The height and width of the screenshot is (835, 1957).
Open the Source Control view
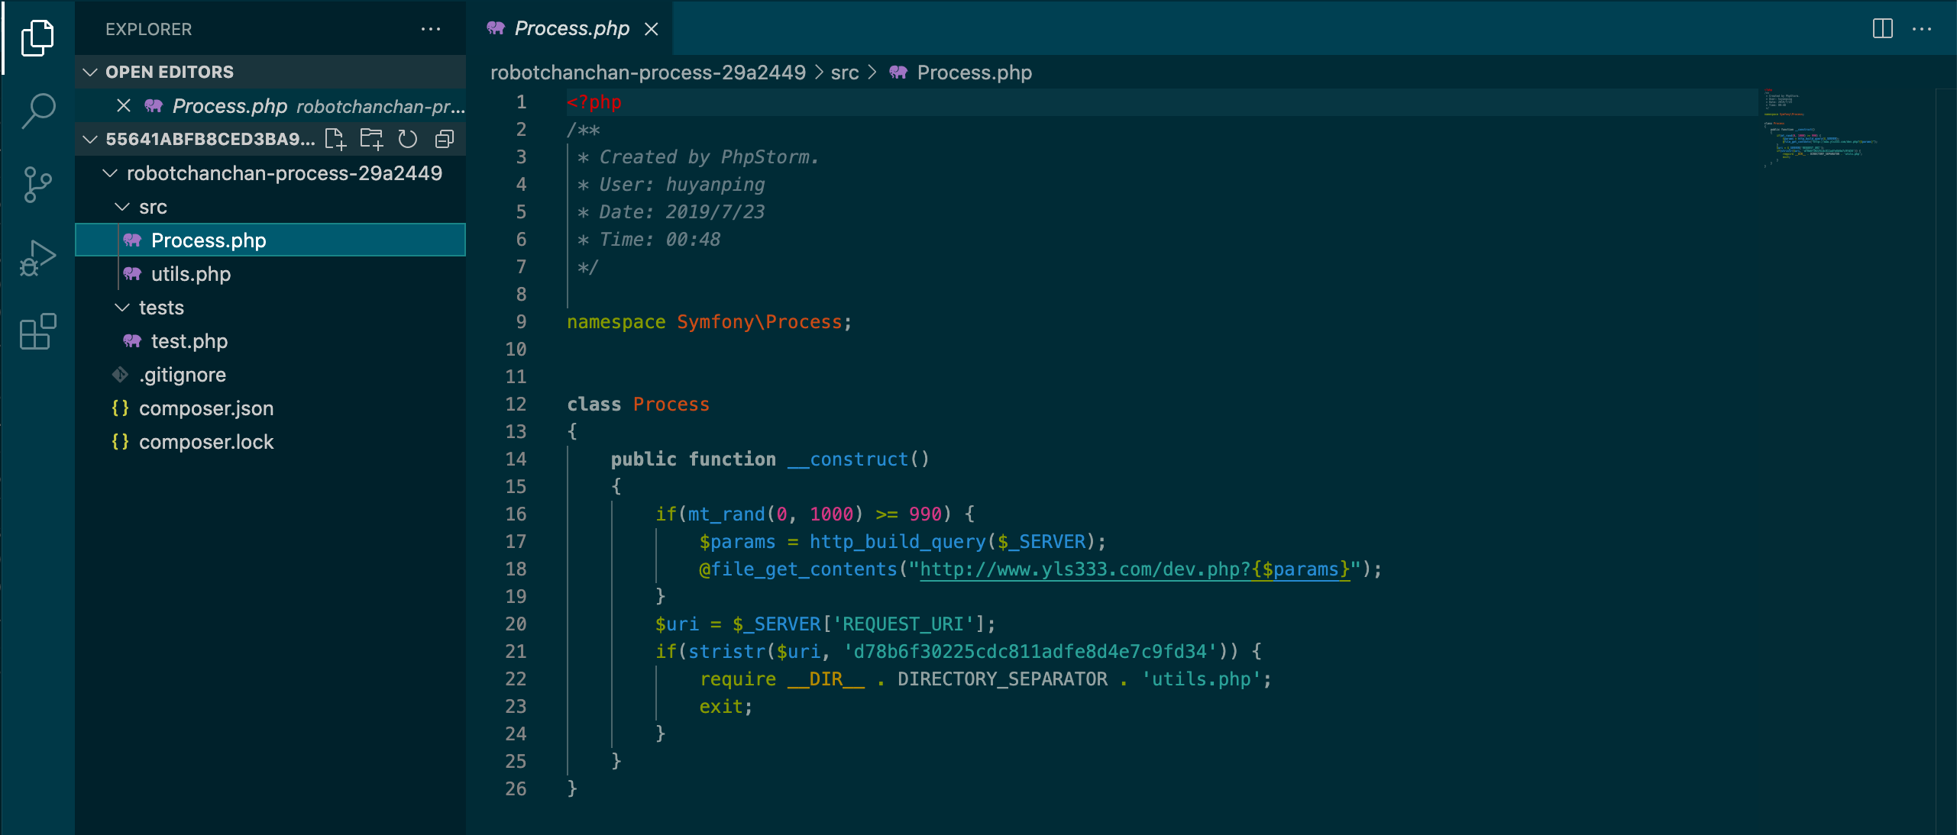coord(38,185)
